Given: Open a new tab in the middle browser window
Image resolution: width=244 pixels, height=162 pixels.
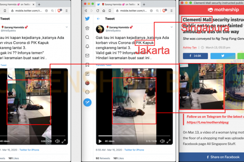Looking at the screenshot, I should pyautogui.click(x=144, y=4).
